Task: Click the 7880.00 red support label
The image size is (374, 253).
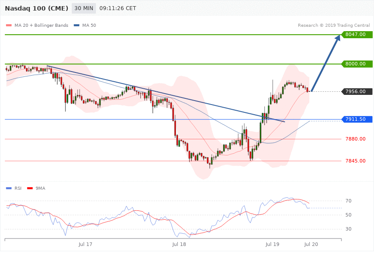Action: [x=356, y=139]
